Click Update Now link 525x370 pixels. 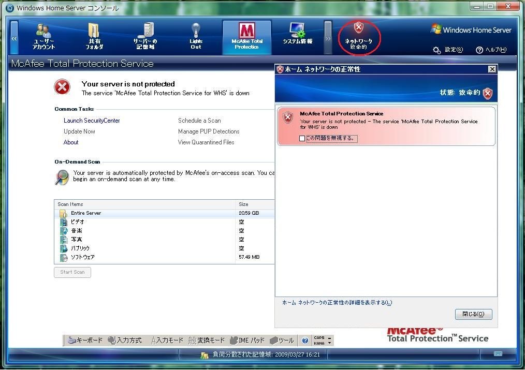pos(79,131)
